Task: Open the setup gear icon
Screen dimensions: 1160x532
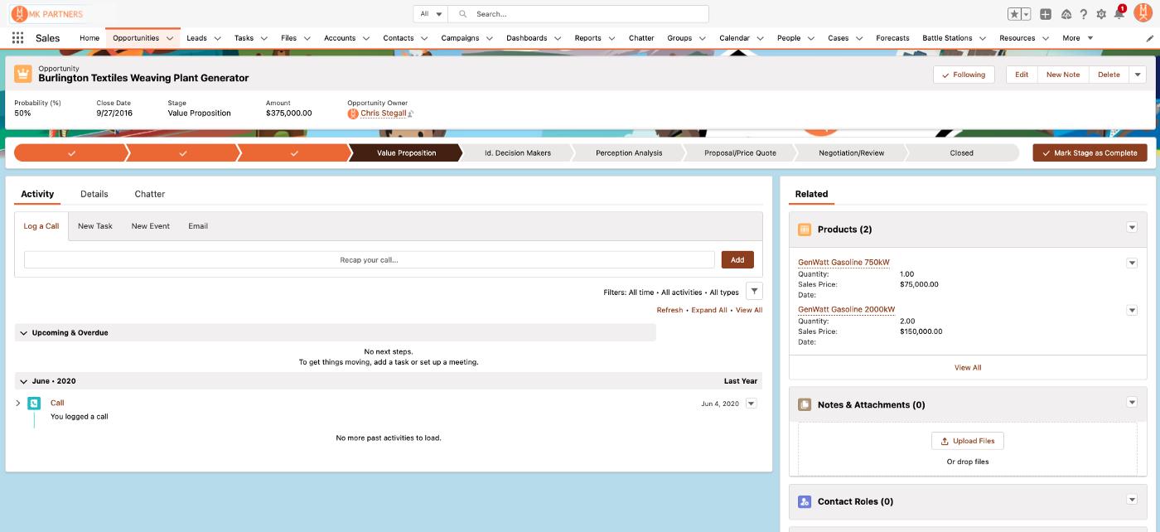Action: coord(1101,14)
